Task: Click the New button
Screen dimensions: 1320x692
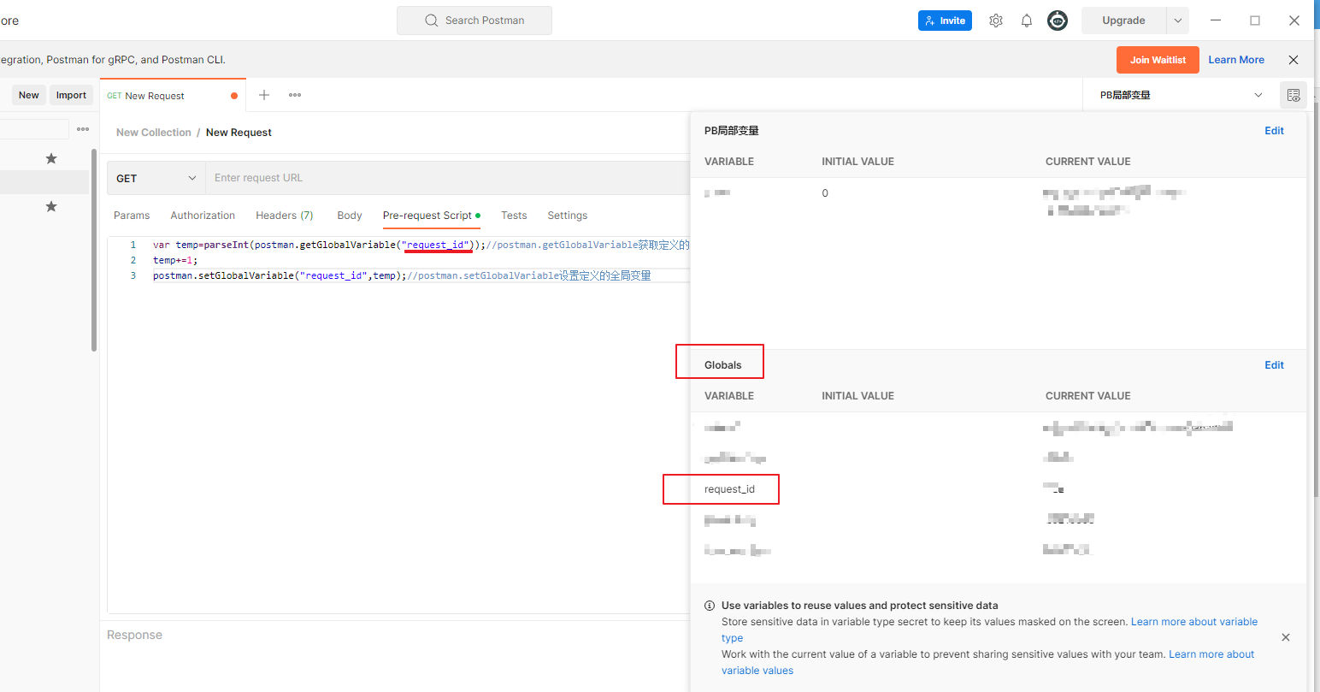Action: pyautogui.click(x=29, y=95)
